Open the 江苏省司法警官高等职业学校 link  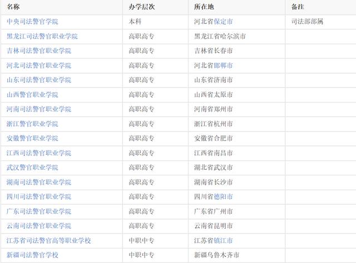(x=48, y=240)
